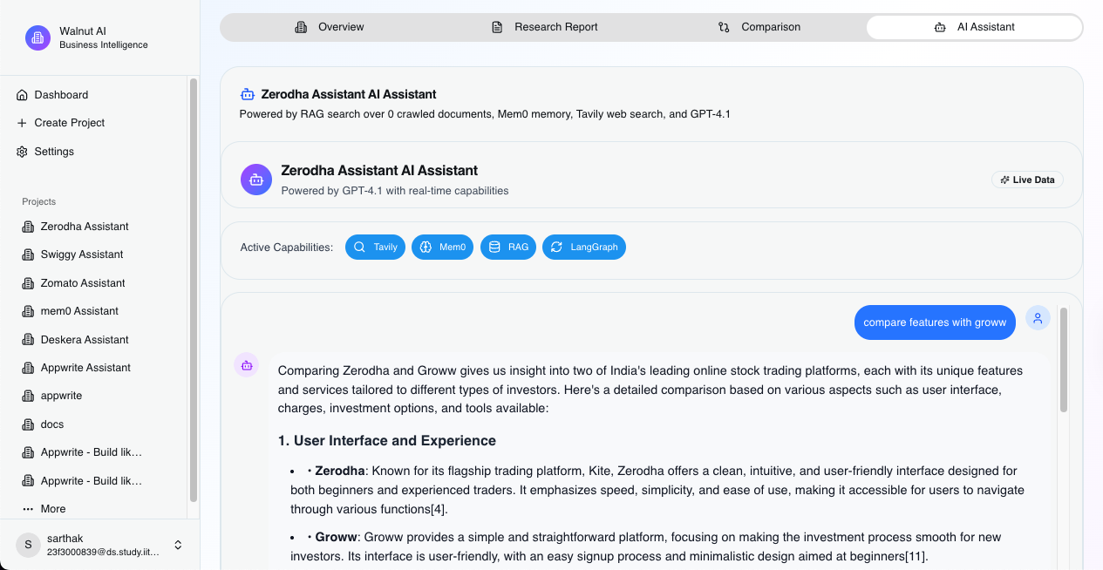Click the AI Assistant tab robot icon
Image resolution: width=1103 pixels, height=570 pixels.
click(940, 27)
